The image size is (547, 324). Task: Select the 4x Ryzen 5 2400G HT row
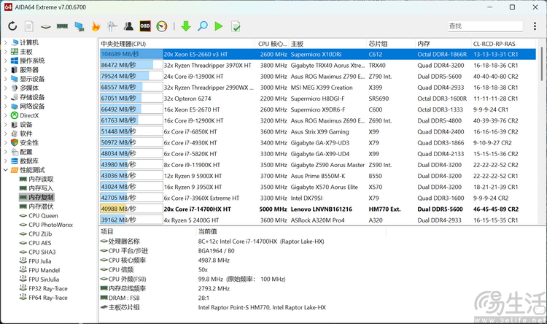317,220
